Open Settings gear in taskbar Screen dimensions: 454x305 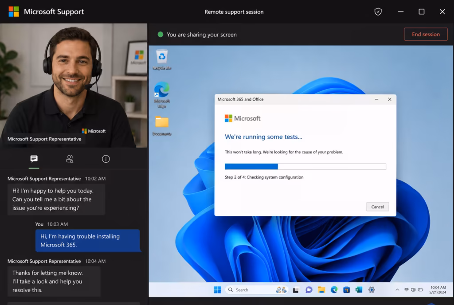(x=372, y=289)
